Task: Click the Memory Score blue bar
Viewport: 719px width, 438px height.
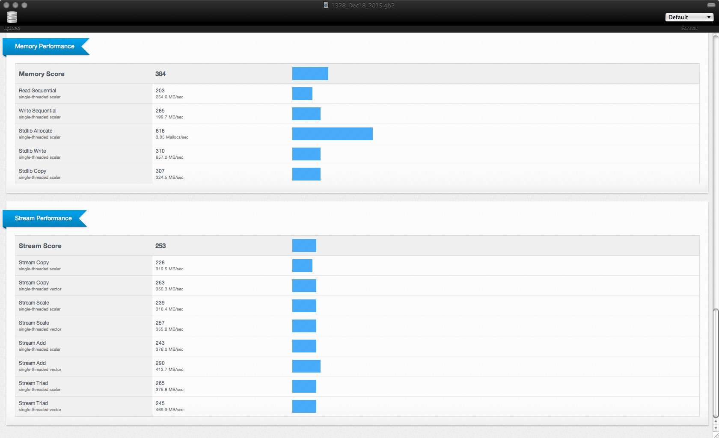Action: pyautogui.click(x=310, y=74)
